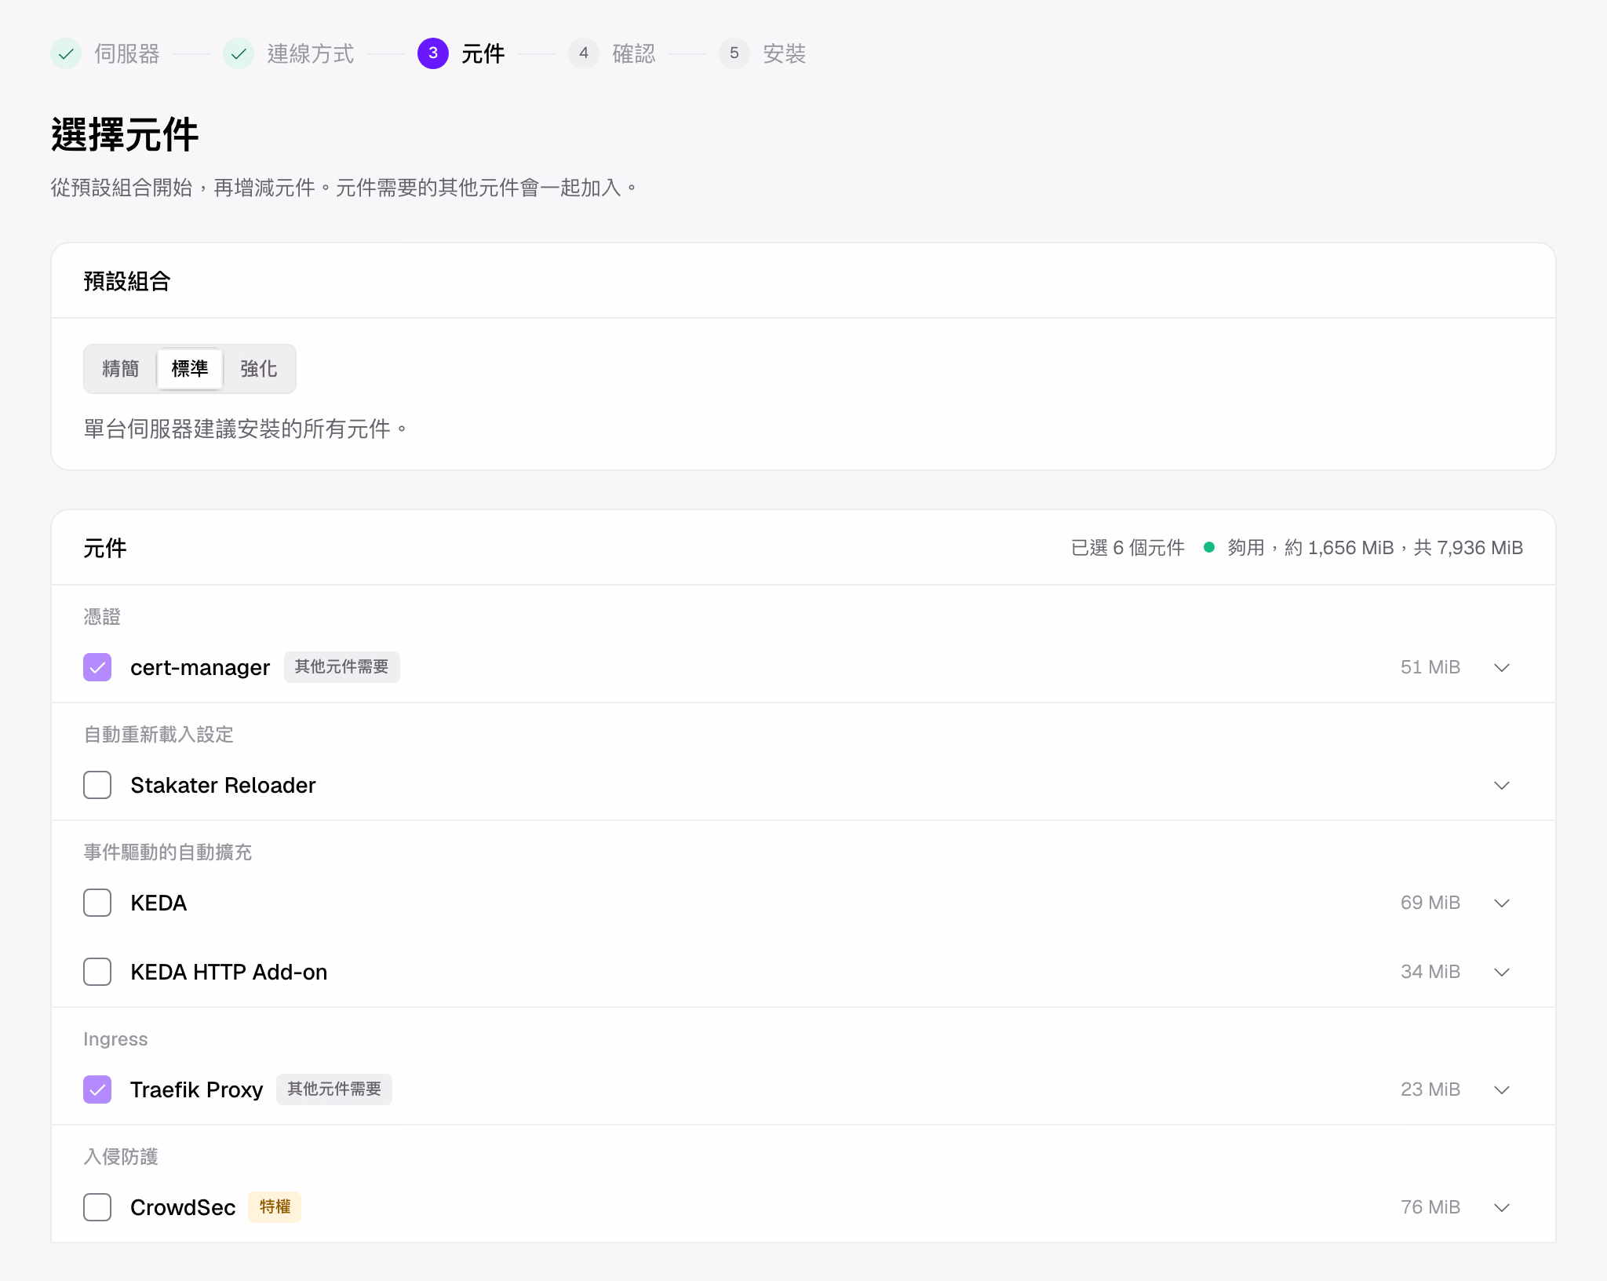The image size is (1607, 1281).
Task: Click the 76 MiB size value
Action: pyautogui.click(x=1430, y=1207)
